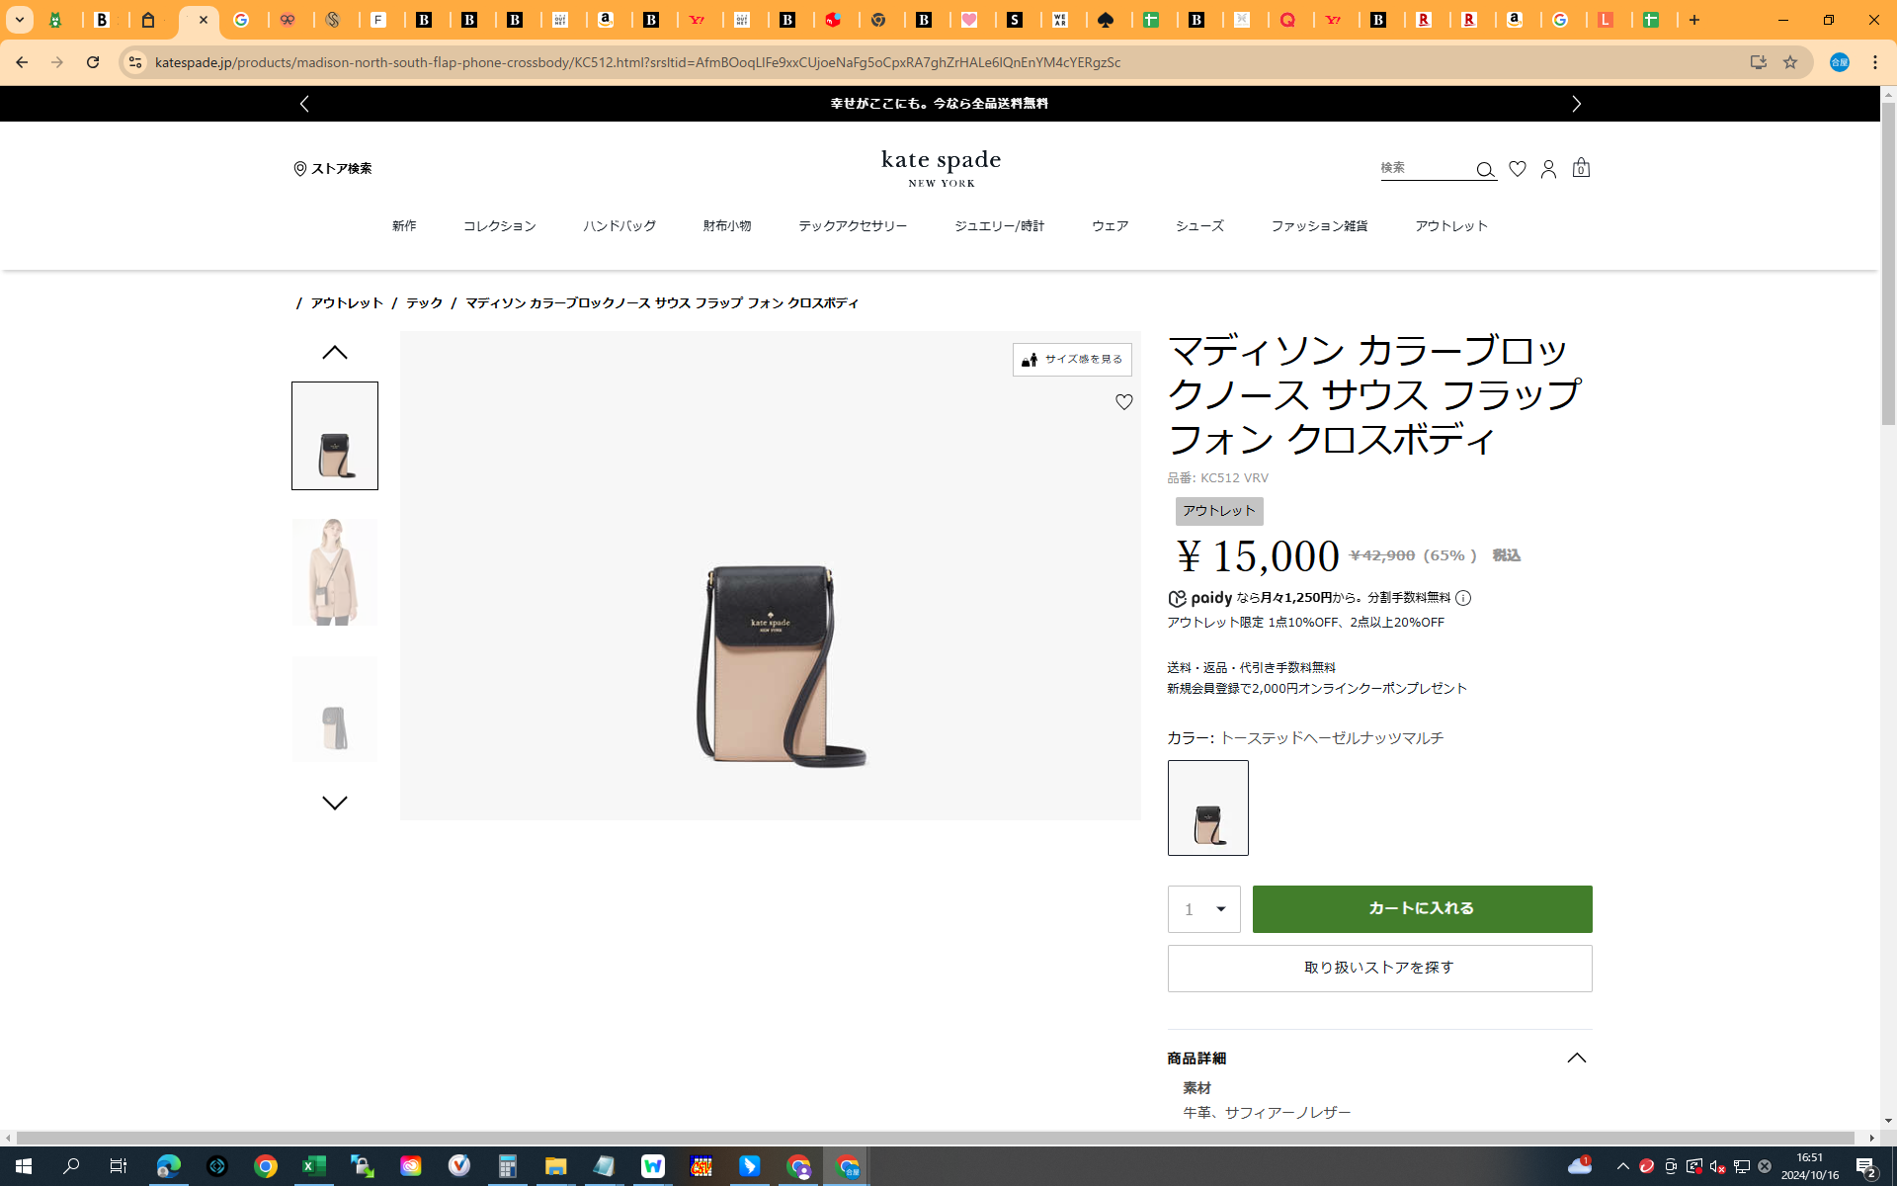Toggle favorite heart on product image

pyautogui.click(x=1123, y=402)
